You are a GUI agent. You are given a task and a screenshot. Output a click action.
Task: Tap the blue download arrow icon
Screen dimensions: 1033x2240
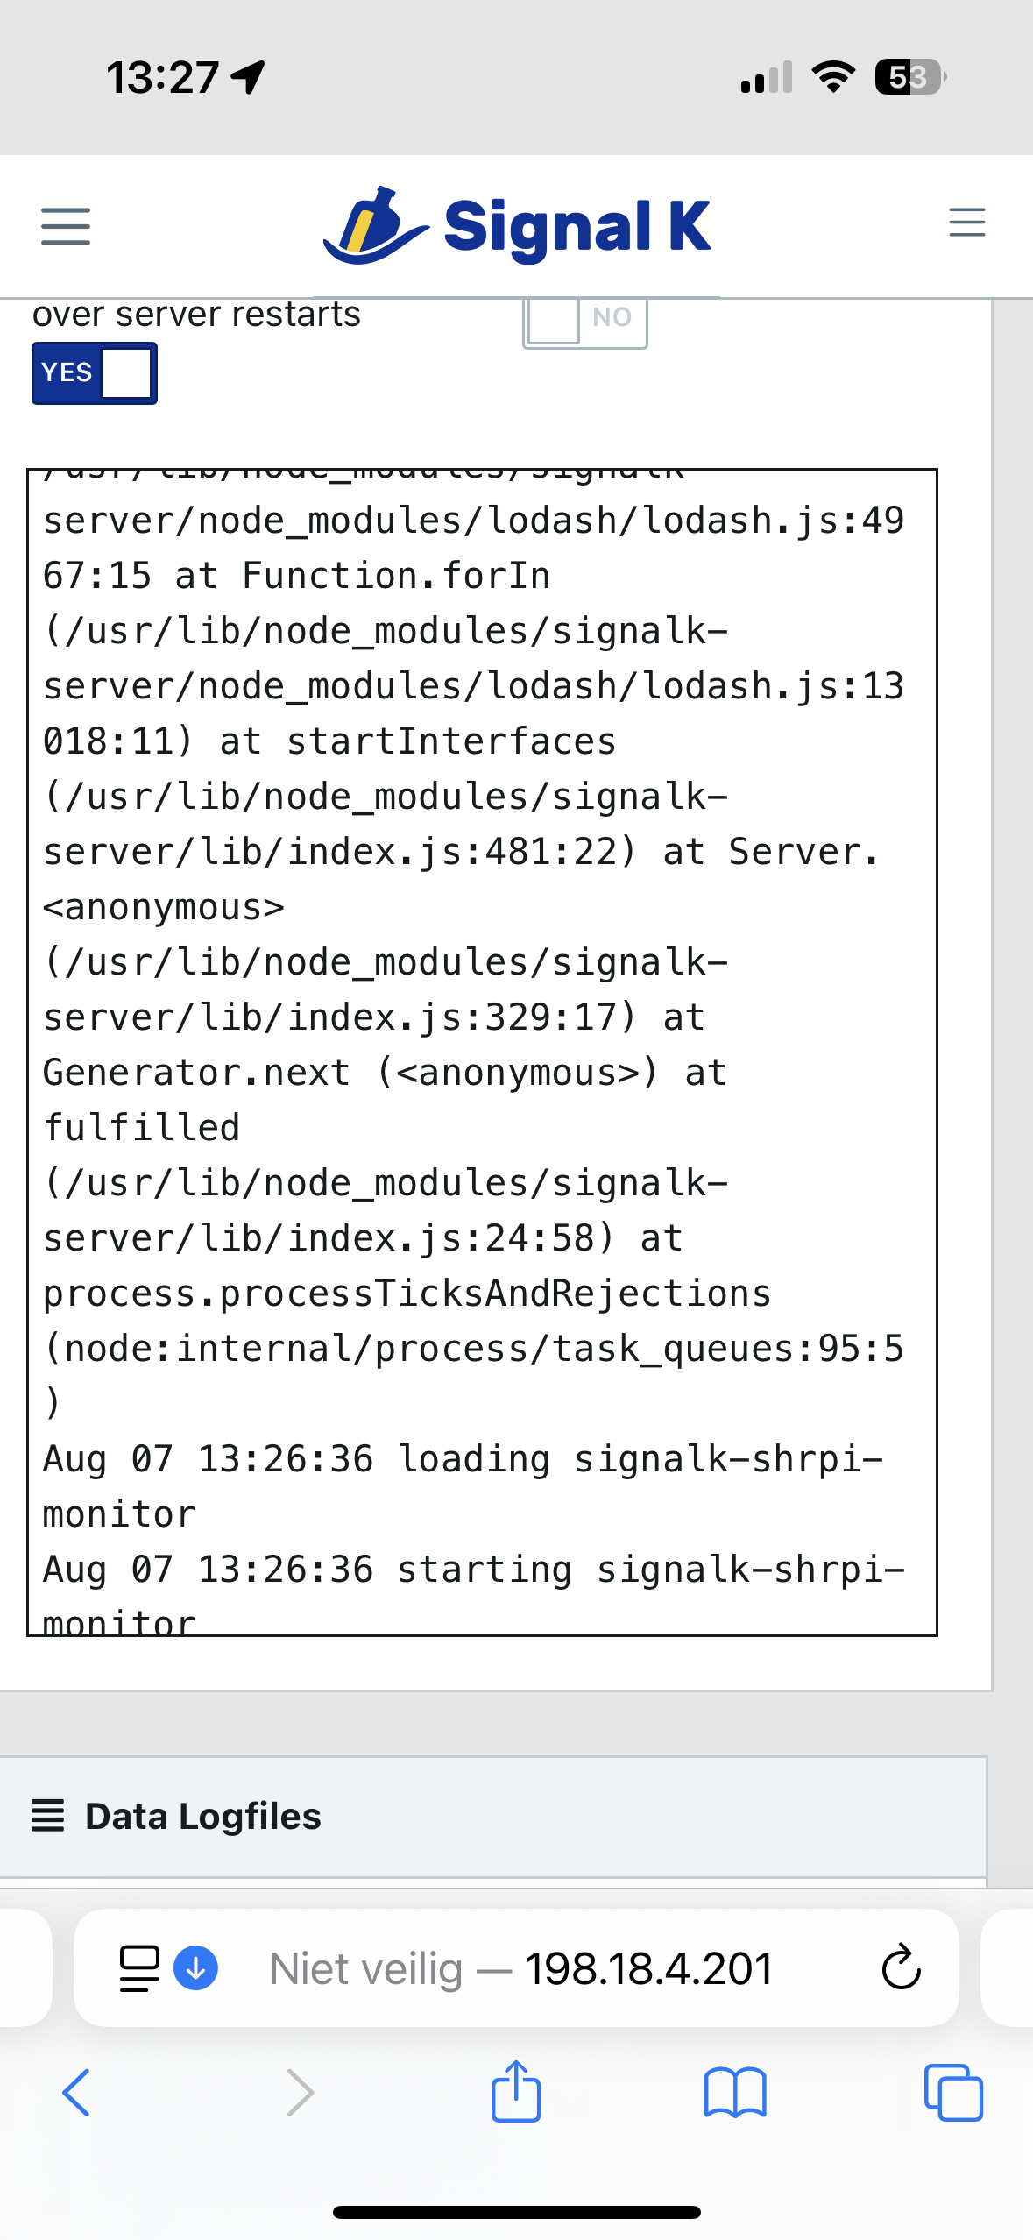(196, 1968)
